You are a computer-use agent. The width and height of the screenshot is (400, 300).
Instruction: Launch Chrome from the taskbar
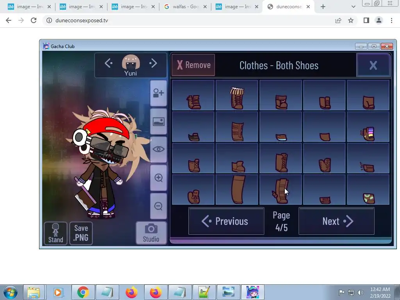83,292
